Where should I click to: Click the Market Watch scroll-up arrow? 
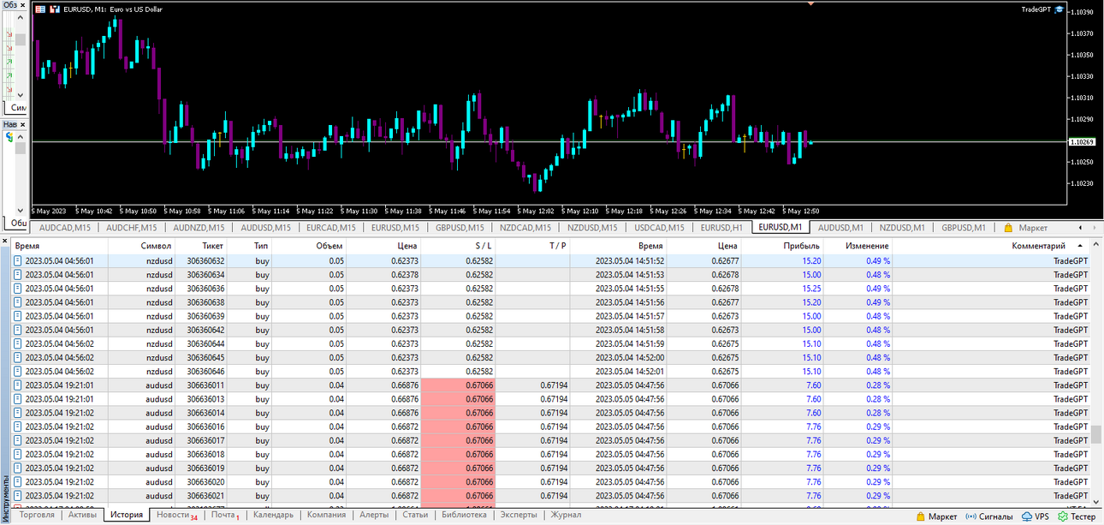coord(21,17)
